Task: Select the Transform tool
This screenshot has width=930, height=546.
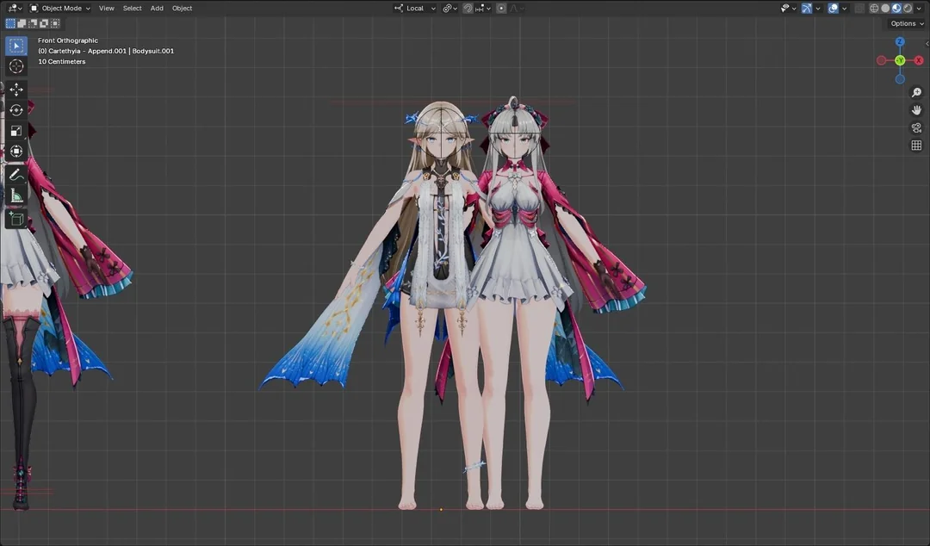Action: [x=16, y=152]
